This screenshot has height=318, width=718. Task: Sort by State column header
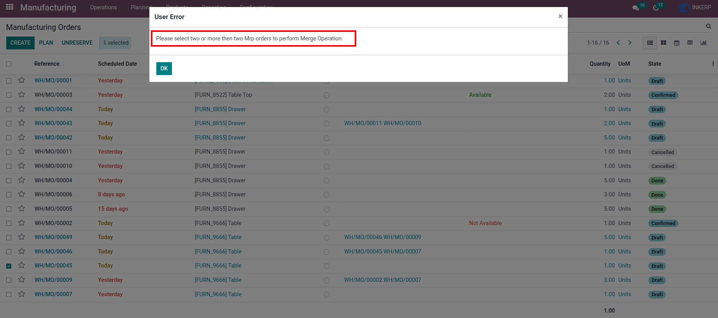point(655,64)
